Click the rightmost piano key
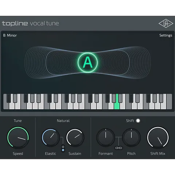The width and height of the screenshot is (175, 175). [x=170, y=102]
